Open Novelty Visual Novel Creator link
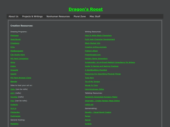Viewport: 170px width, 127px height. click(x=98, y=112)
